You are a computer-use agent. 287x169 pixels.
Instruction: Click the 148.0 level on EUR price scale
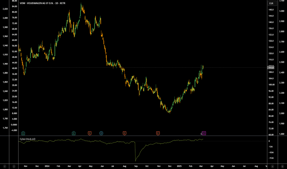coord(271,10)
